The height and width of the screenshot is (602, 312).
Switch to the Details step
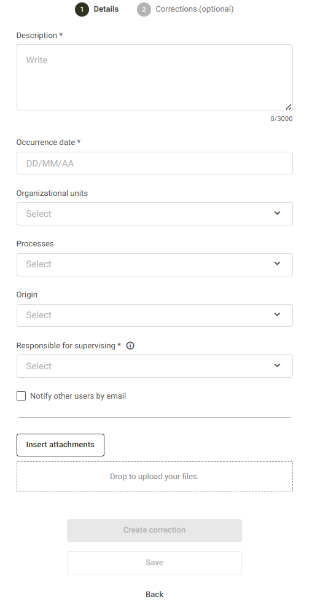tap(106, 9)
